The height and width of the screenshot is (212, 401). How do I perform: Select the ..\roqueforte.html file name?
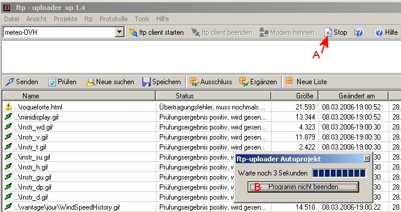click(38, 107)
